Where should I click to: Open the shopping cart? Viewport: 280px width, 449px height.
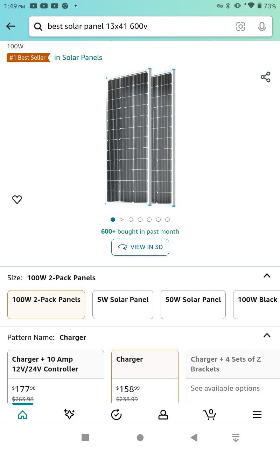[x=210, y=414]
